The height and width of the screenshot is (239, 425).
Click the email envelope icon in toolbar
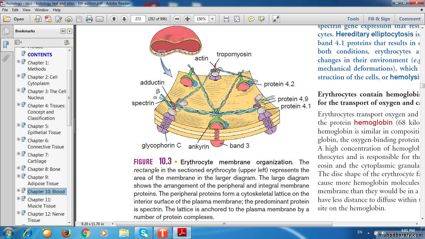(100, 19)
